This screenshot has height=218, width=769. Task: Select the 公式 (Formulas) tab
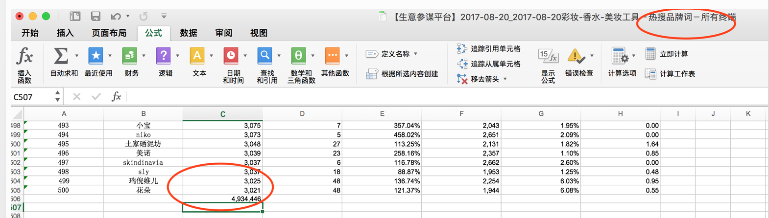point(153,33)
